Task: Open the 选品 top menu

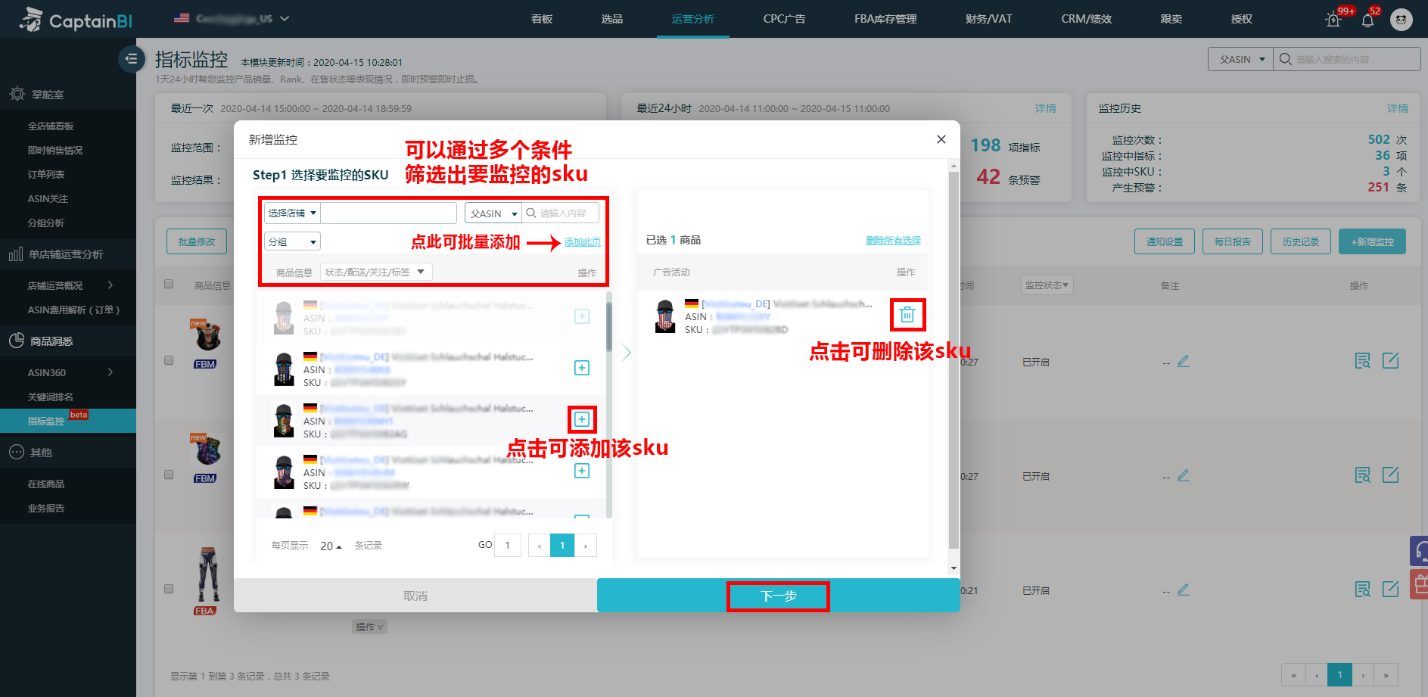Action: tap(612, 19)
